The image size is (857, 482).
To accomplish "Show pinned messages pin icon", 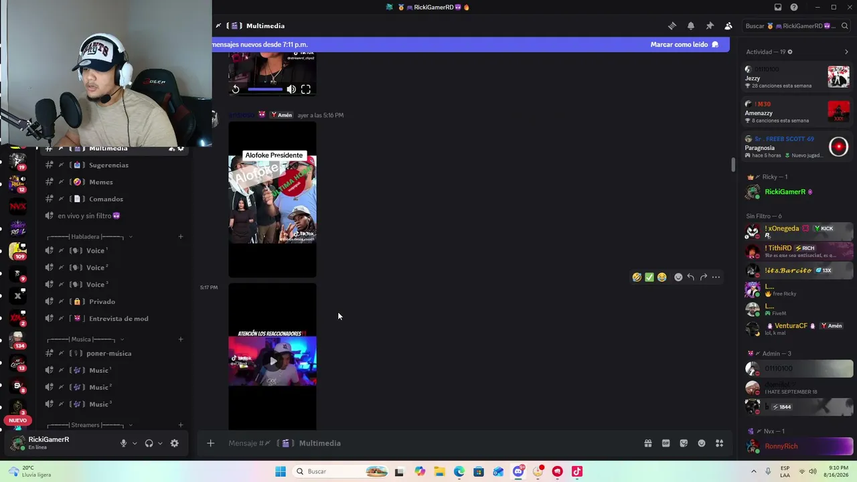I will point(710,26).
